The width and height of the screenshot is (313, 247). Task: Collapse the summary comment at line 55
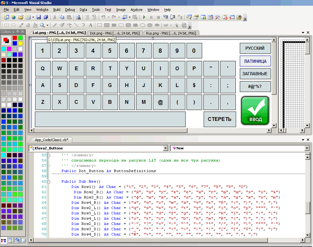[x=49, y=155]
